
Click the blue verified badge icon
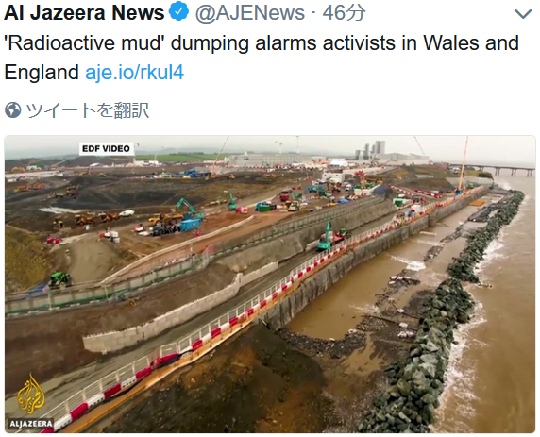[x=178, y=12]
